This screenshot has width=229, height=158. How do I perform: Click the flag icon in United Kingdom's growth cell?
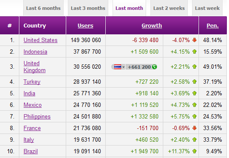pyautogui.click(x=118, y=67)
